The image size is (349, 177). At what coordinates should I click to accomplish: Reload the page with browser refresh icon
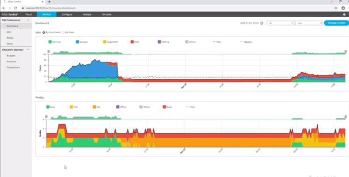[x=15, y=8]
